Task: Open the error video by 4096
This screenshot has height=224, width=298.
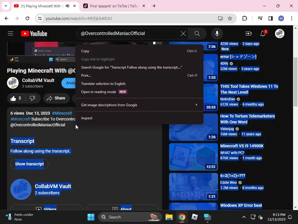Action: [x=238, y=57]
